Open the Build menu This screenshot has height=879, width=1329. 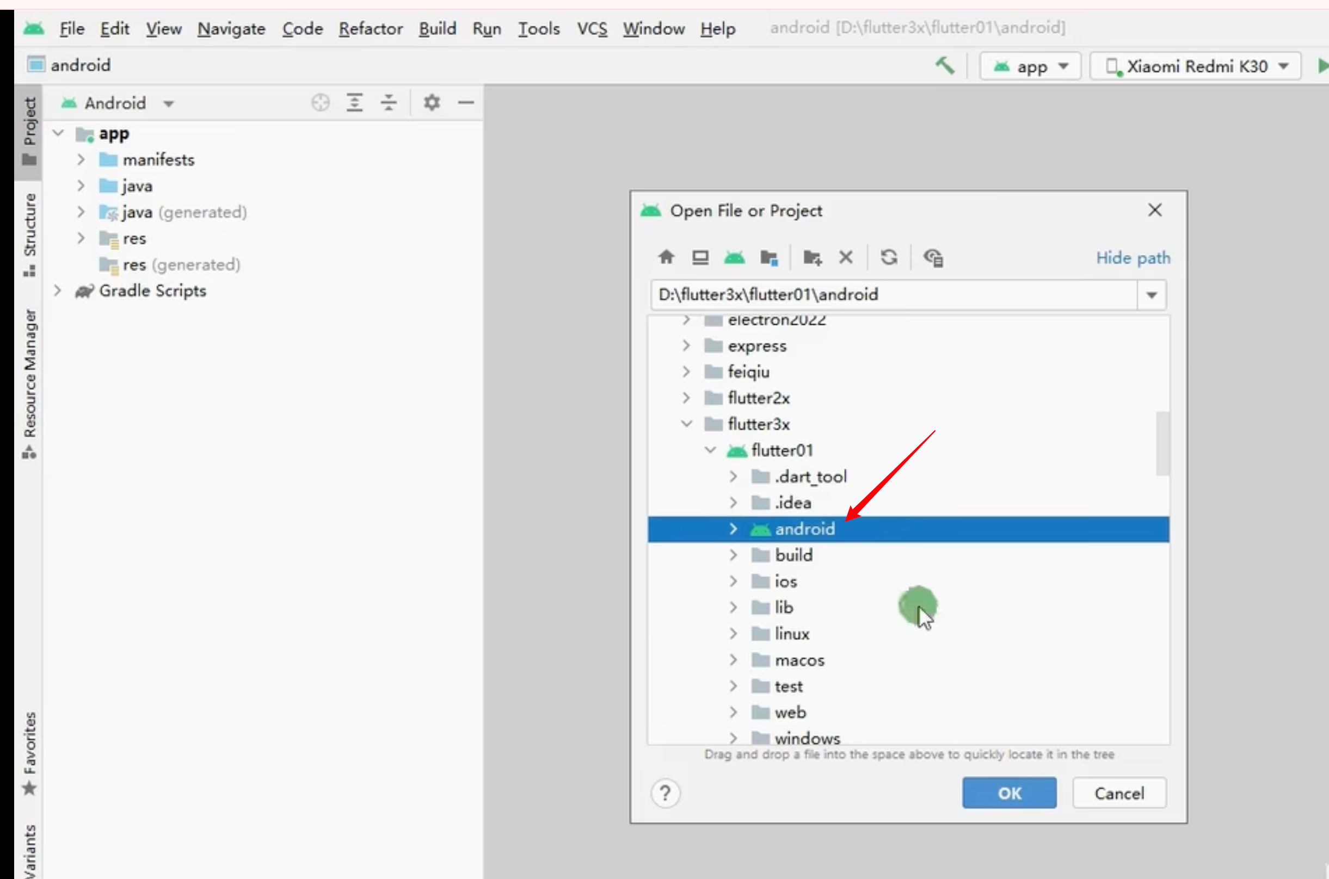click(438, 28)
